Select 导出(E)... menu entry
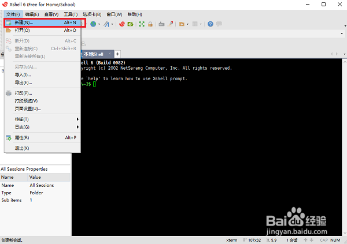Image resolution: width=347 pixels, height=244 pixels. tap(42, 83)
